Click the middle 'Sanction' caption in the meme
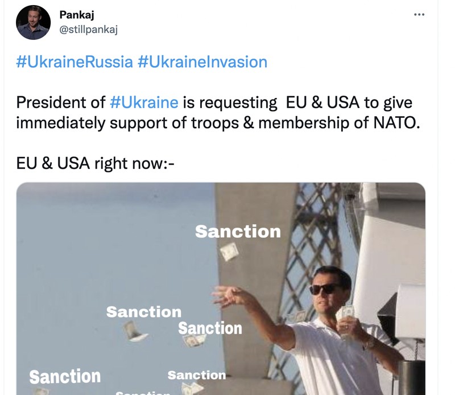 coord(210,327)
